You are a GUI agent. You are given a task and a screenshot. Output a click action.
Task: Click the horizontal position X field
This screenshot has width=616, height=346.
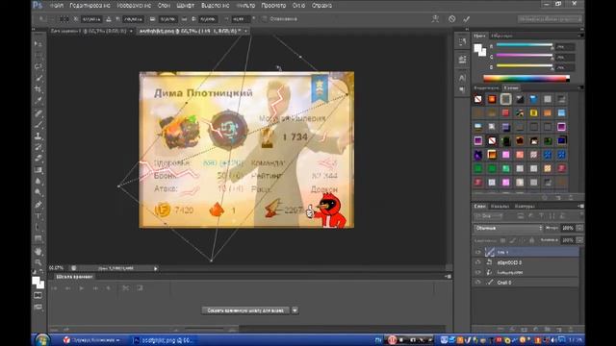(91, 19)
